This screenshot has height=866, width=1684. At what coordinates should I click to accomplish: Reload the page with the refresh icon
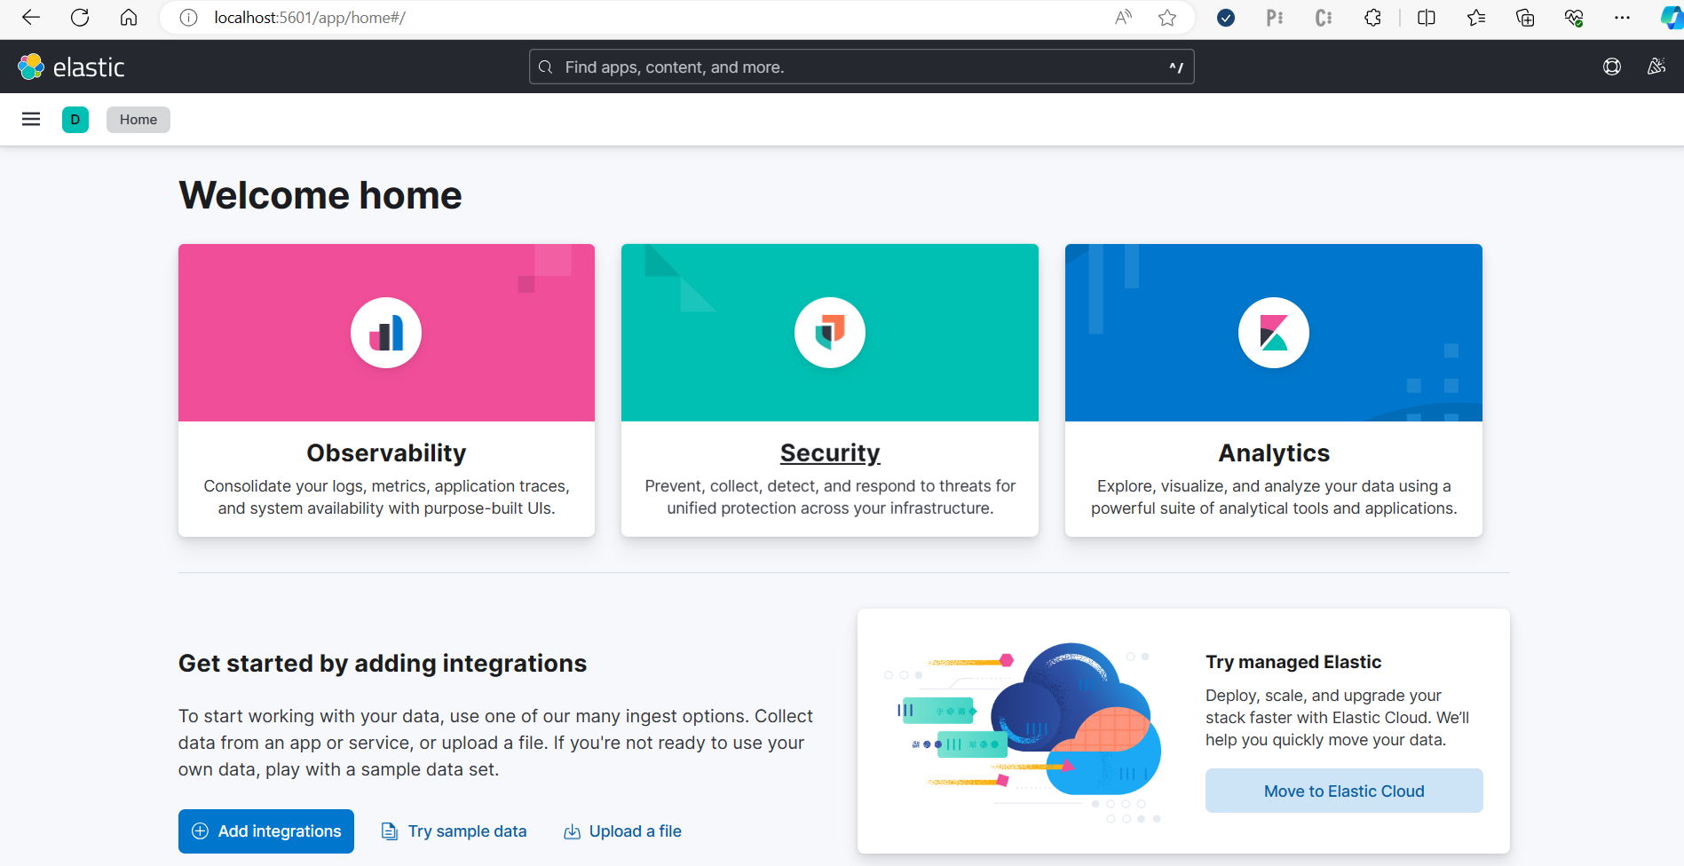coord(80,18)
